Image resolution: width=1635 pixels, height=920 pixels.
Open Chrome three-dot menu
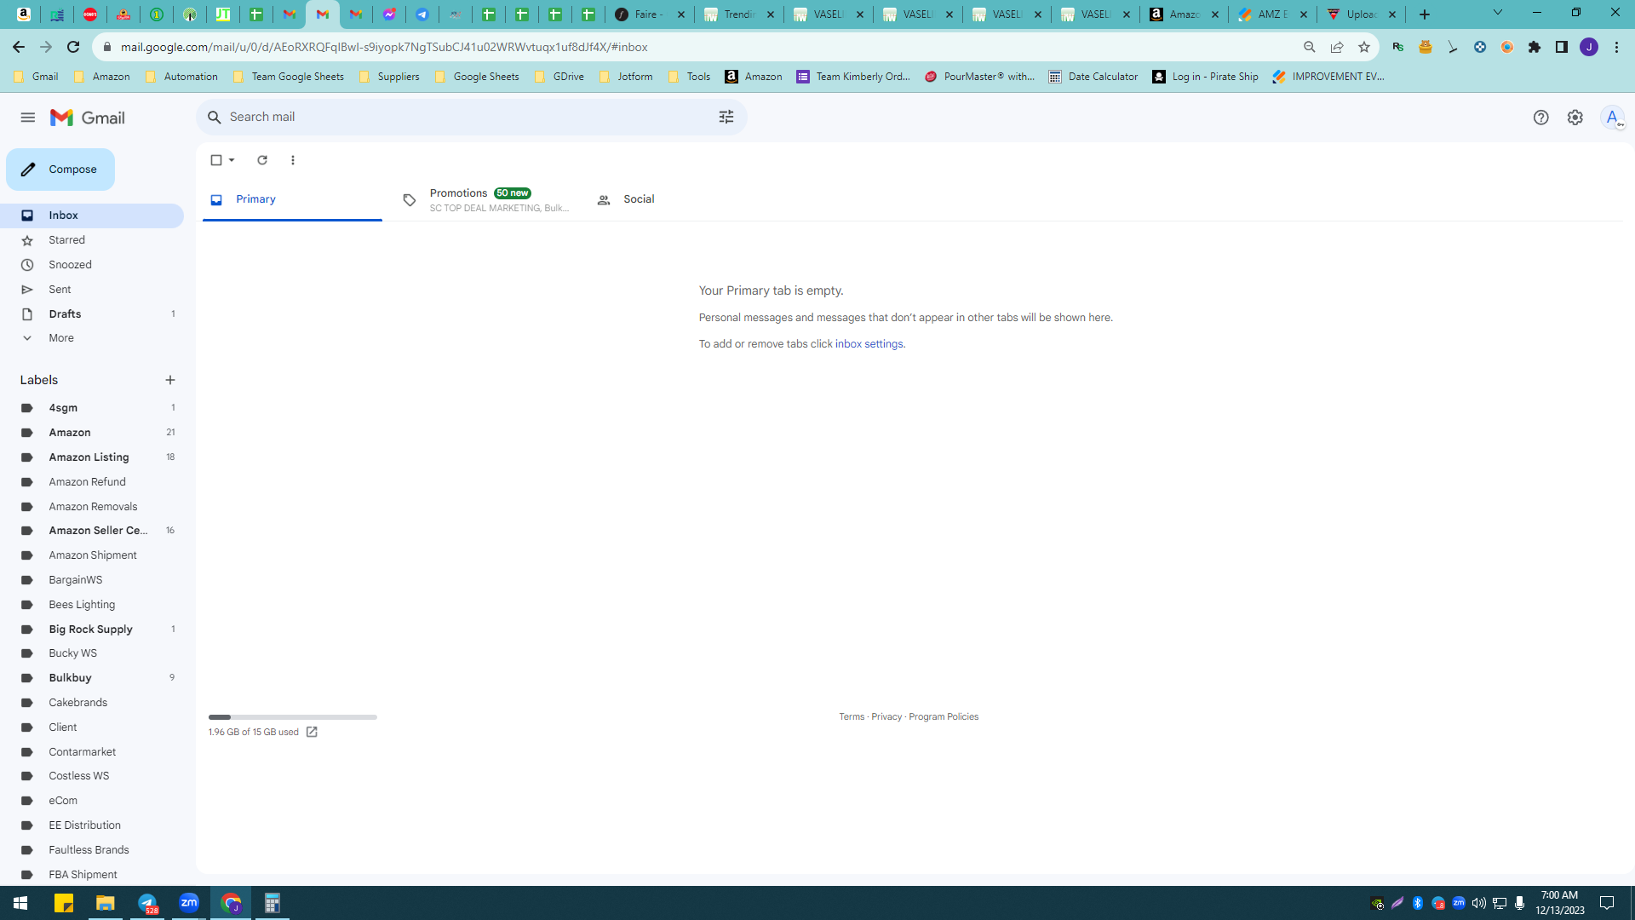click(x=1616, y=47)
